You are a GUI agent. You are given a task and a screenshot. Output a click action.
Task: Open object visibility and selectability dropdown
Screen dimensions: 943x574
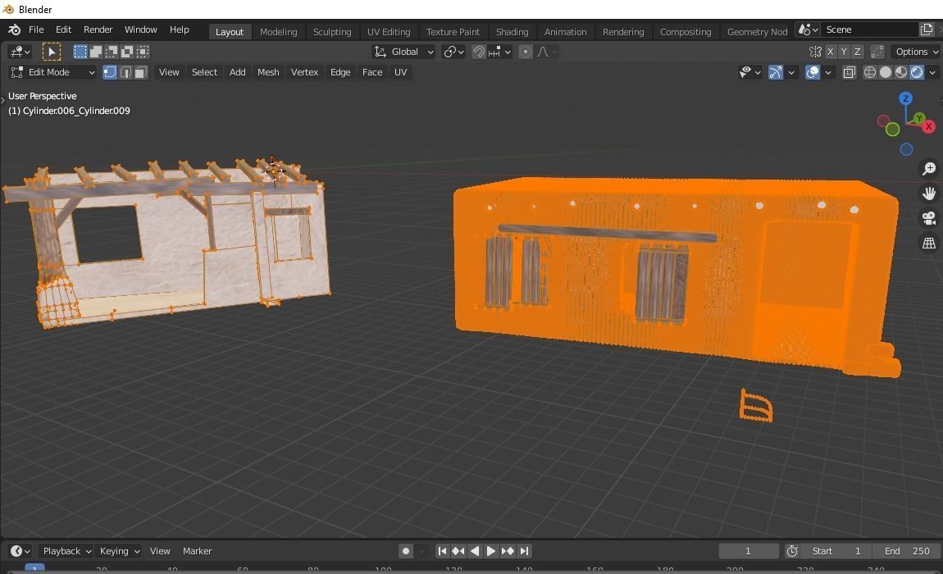(x=750, y=72)
